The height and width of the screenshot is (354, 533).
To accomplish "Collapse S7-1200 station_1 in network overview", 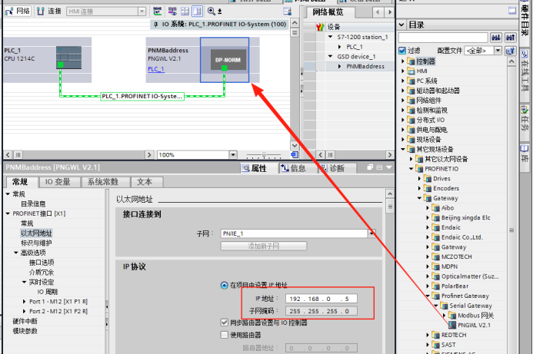I will point(330,37).
